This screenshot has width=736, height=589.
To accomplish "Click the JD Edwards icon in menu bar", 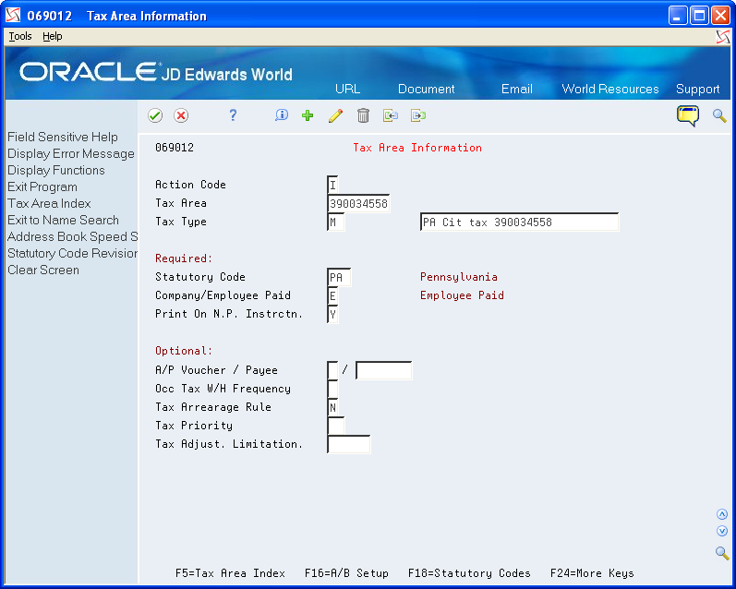I will pos(723,37).
